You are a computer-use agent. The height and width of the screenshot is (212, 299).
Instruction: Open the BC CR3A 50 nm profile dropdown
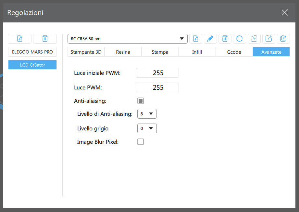[128, 39]
